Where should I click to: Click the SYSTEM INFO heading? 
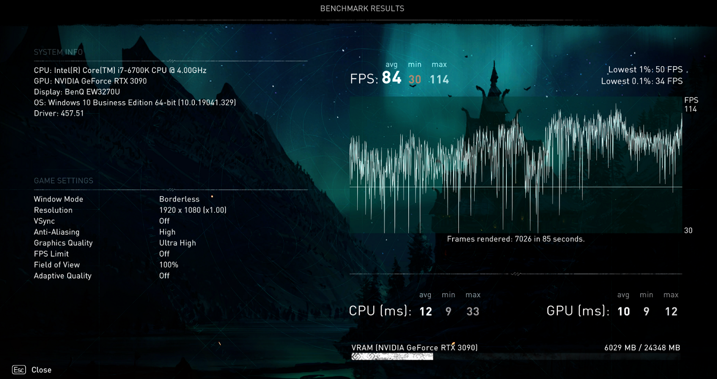coord(58,52)
